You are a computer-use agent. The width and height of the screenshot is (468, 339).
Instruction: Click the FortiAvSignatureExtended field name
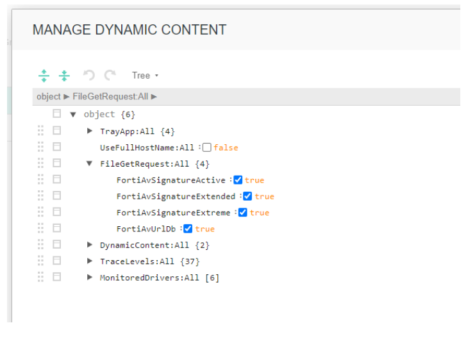[x=176, y=196]
